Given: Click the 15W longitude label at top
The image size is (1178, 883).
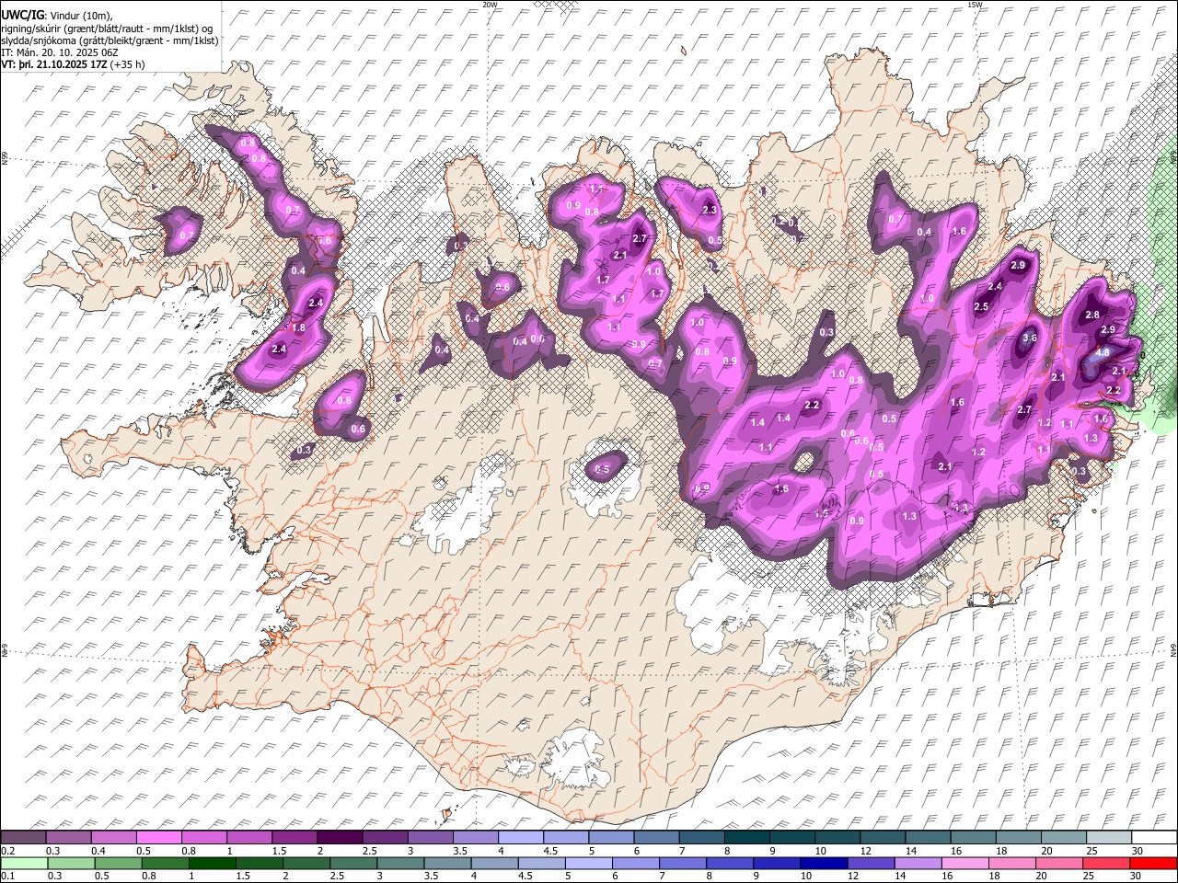Looking at the screenshot, I should coord(975,5).
